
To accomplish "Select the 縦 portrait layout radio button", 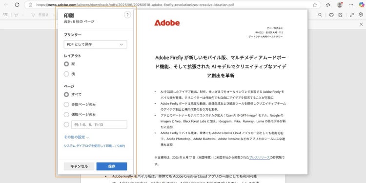I will (66, 64).
